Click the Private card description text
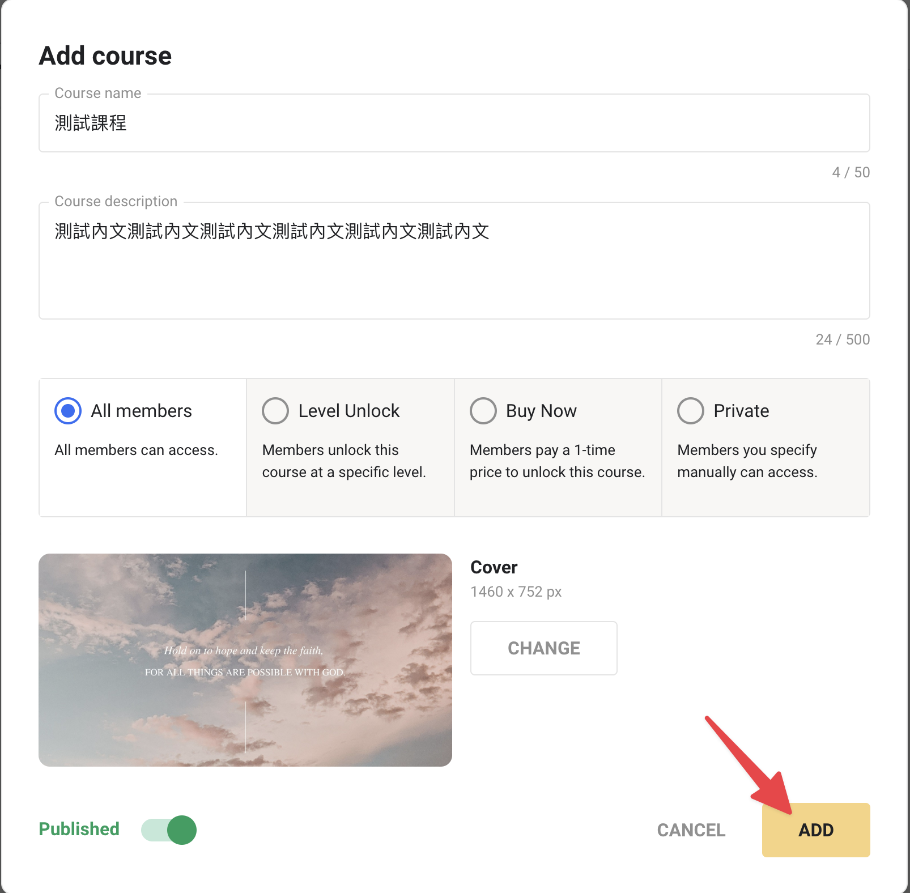Screen dimensions: 910x893 coord(747,461)
